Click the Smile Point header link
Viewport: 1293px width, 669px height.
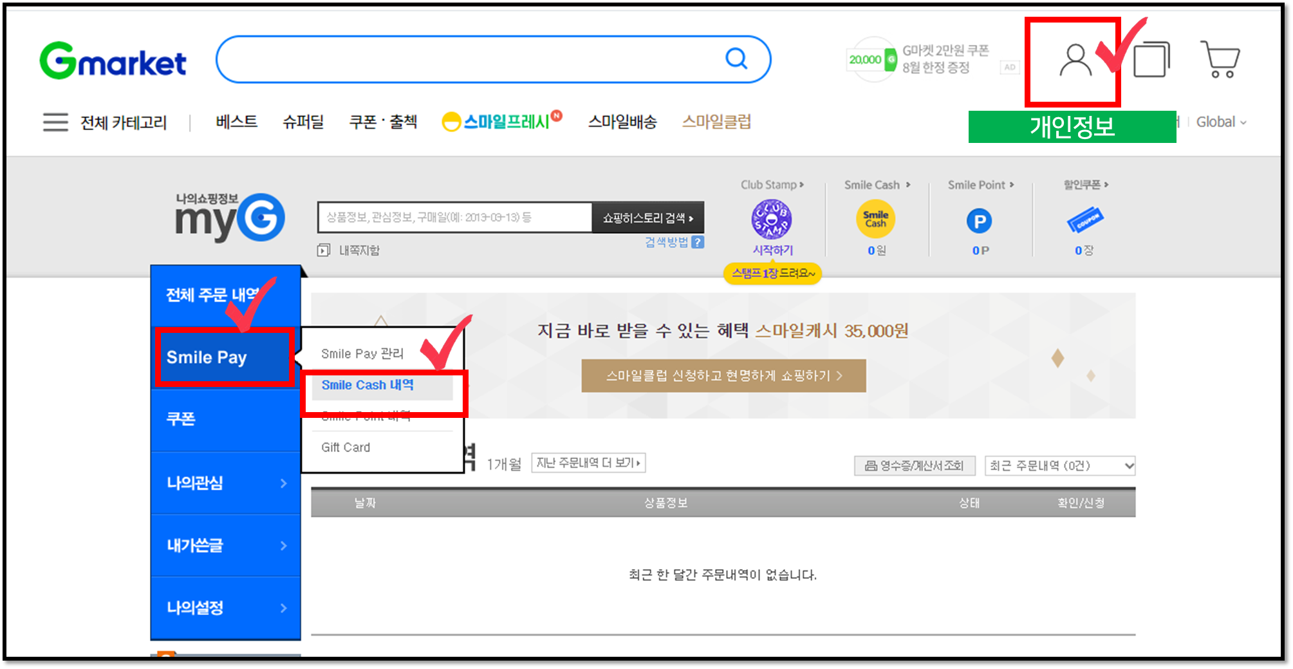[980, 185]
